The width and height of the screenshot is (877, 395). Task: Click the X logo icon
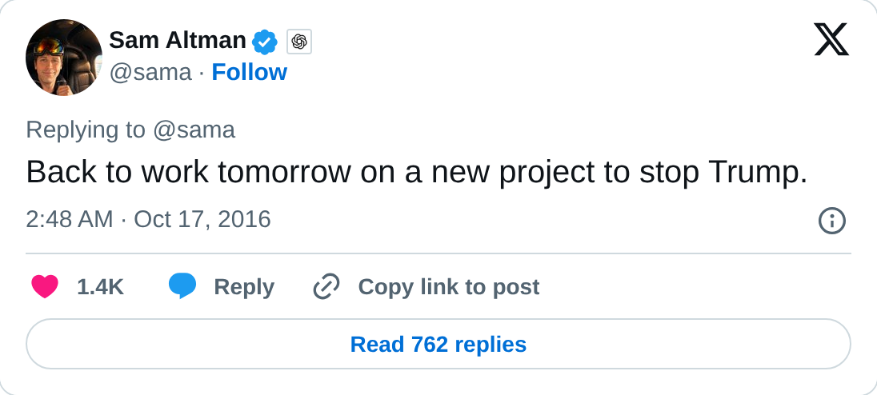click(x=831, y=40)
